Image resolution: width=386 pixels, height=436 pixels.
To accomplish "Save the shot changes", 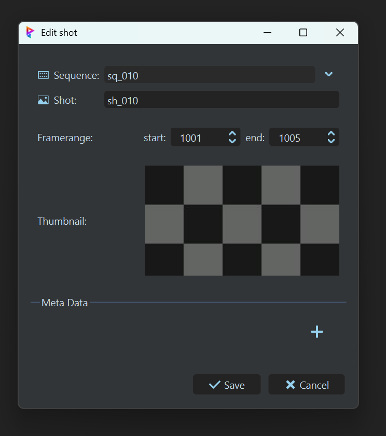I will coord(227,385).
